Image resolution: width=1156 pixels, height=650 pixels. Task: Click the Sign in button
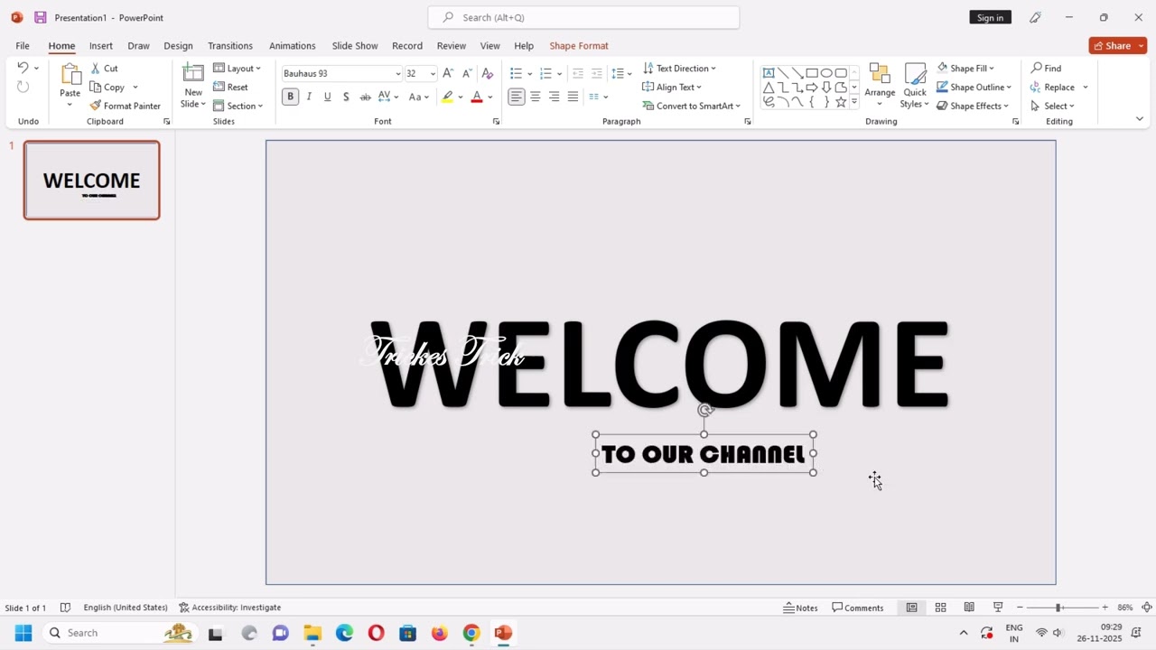pos(990,17)
